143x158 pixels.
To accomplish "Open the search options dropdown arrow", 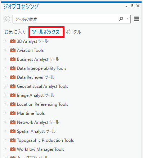I will tap(127, 19).
